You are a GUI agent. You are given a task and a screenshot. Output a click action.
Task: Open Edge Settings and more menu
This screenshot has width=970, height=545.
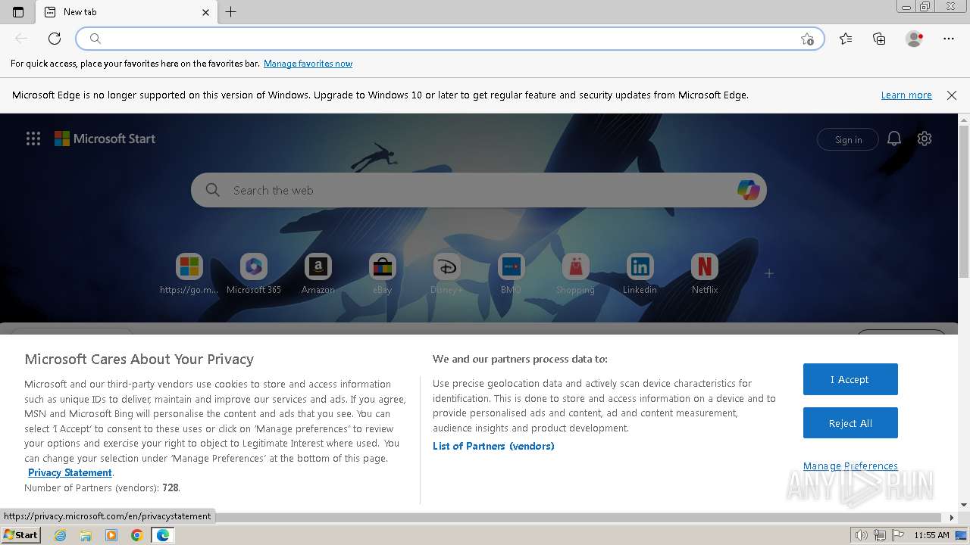[949, 39]
